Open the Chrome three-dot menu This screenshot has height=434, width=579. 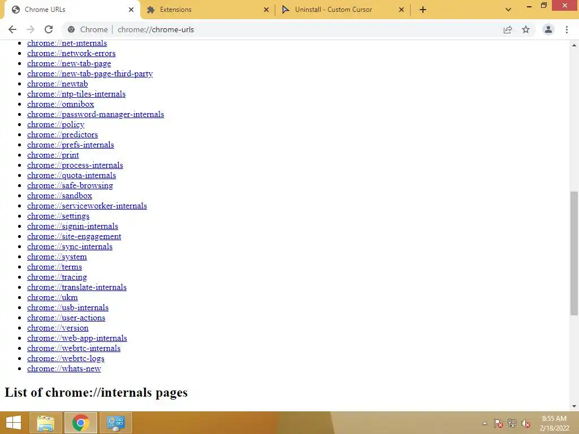pyautogui.click(x=567, y=29)
